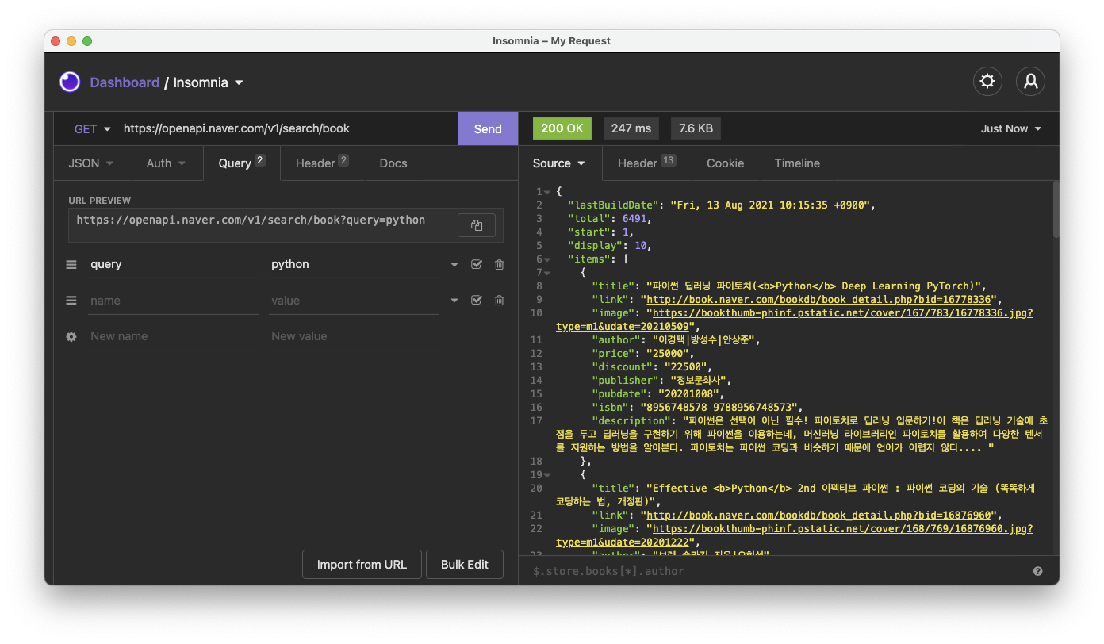Click the macOS green zoom window button
Viewport: 1104px width, 644px height.
point(87,41)
